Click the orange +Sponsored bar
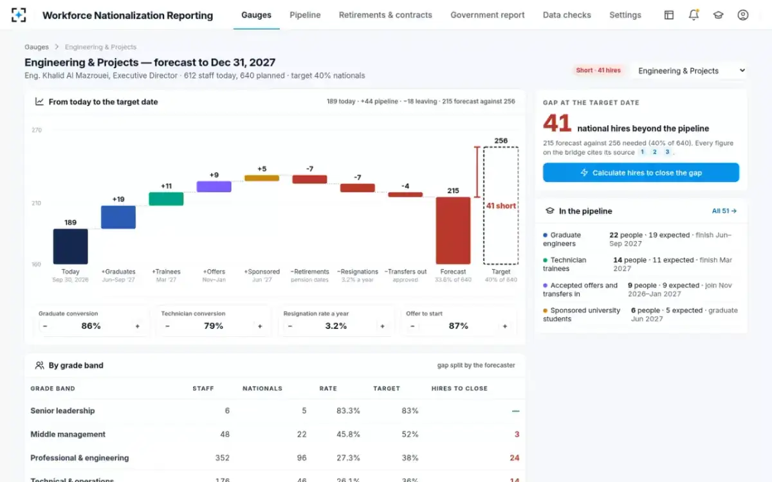 [262, 178]
